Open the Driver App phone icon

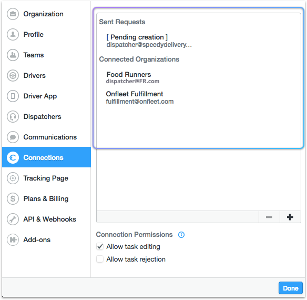13,96
